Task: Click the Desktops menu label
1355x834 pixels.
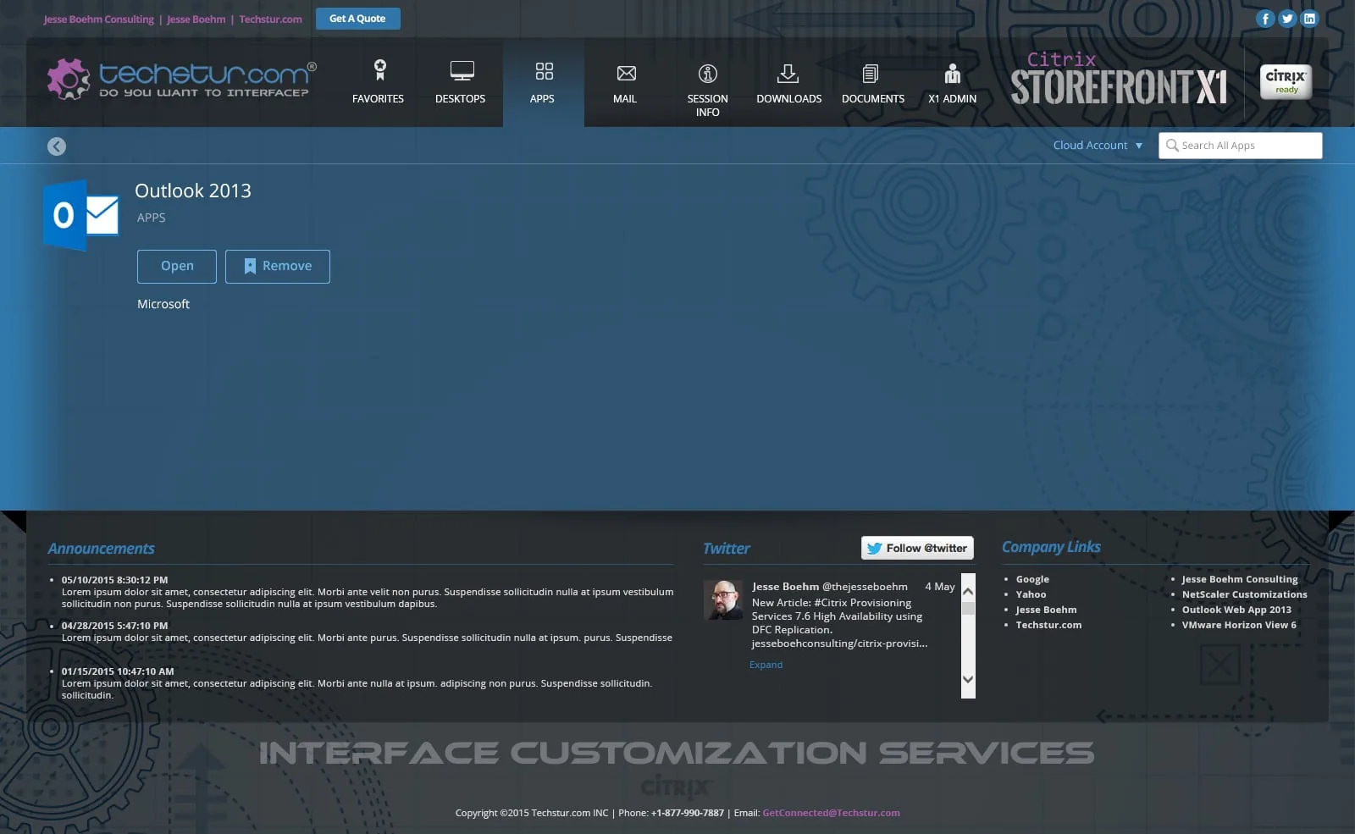Action: (460, 99)
